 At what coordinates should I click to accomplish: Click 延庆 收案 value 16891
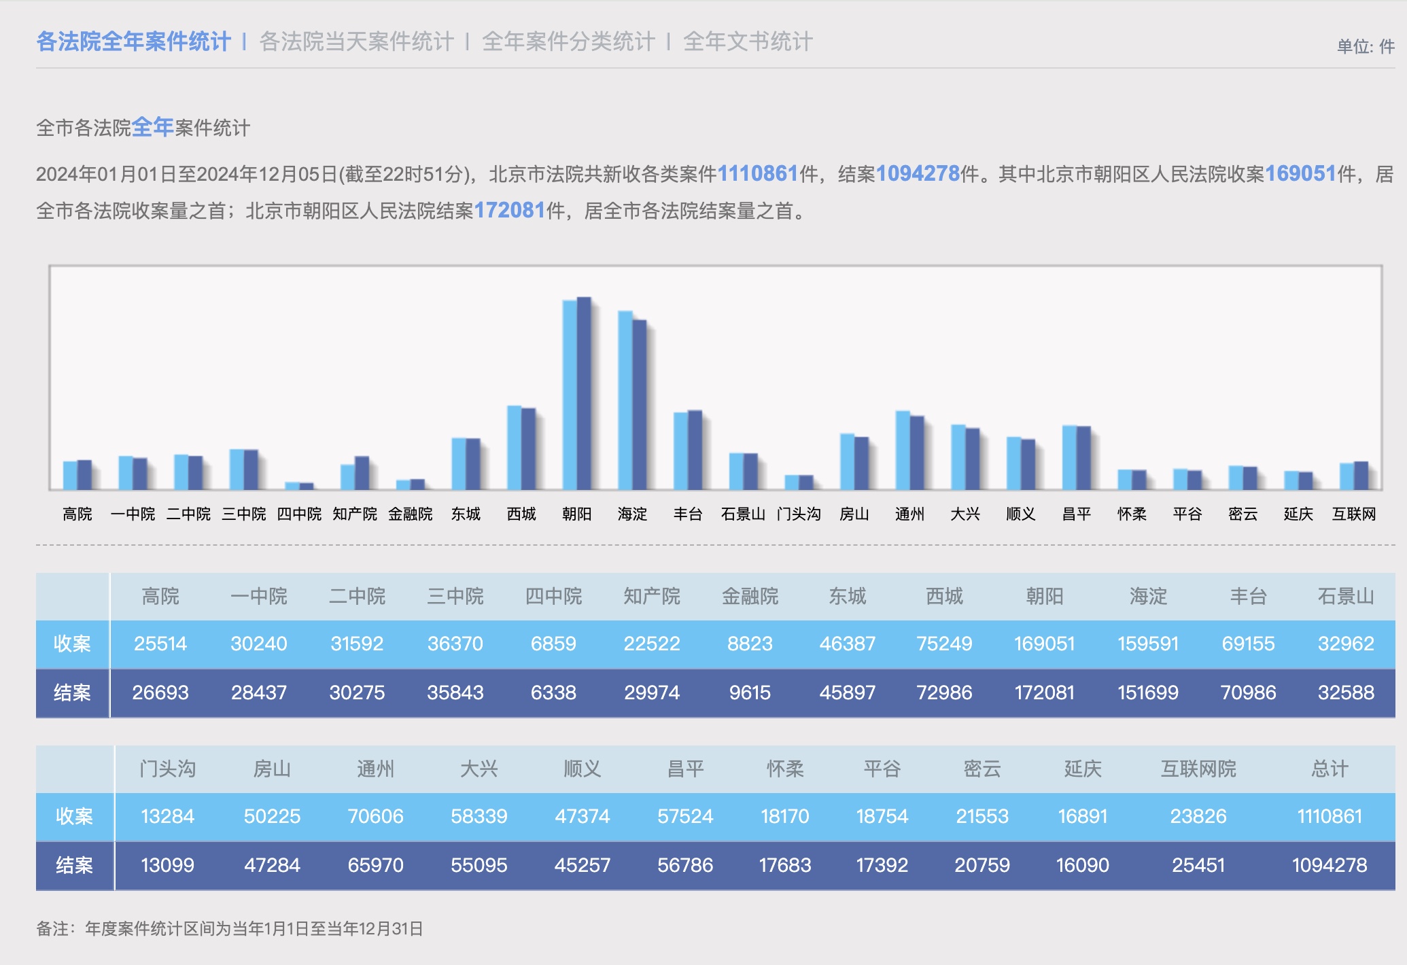tap(1083, 816)
